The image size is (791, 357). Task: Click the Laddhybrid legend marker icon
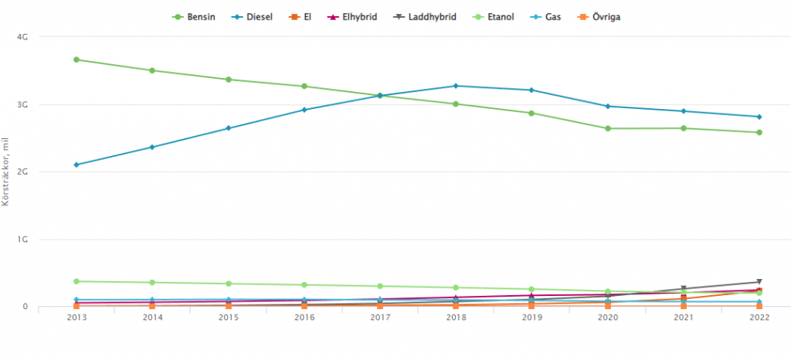(x=398, y=16)
